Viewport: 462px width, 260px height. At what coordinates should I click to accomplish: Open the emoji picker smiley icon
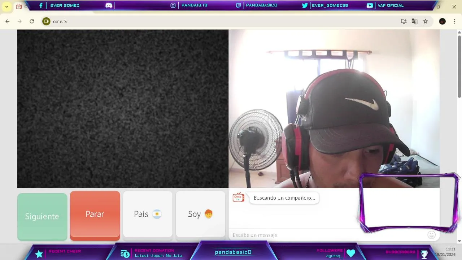coord(431,235)
